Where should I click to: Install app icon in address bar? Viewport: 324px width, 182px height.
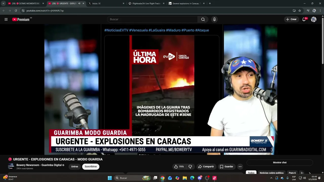294,11
